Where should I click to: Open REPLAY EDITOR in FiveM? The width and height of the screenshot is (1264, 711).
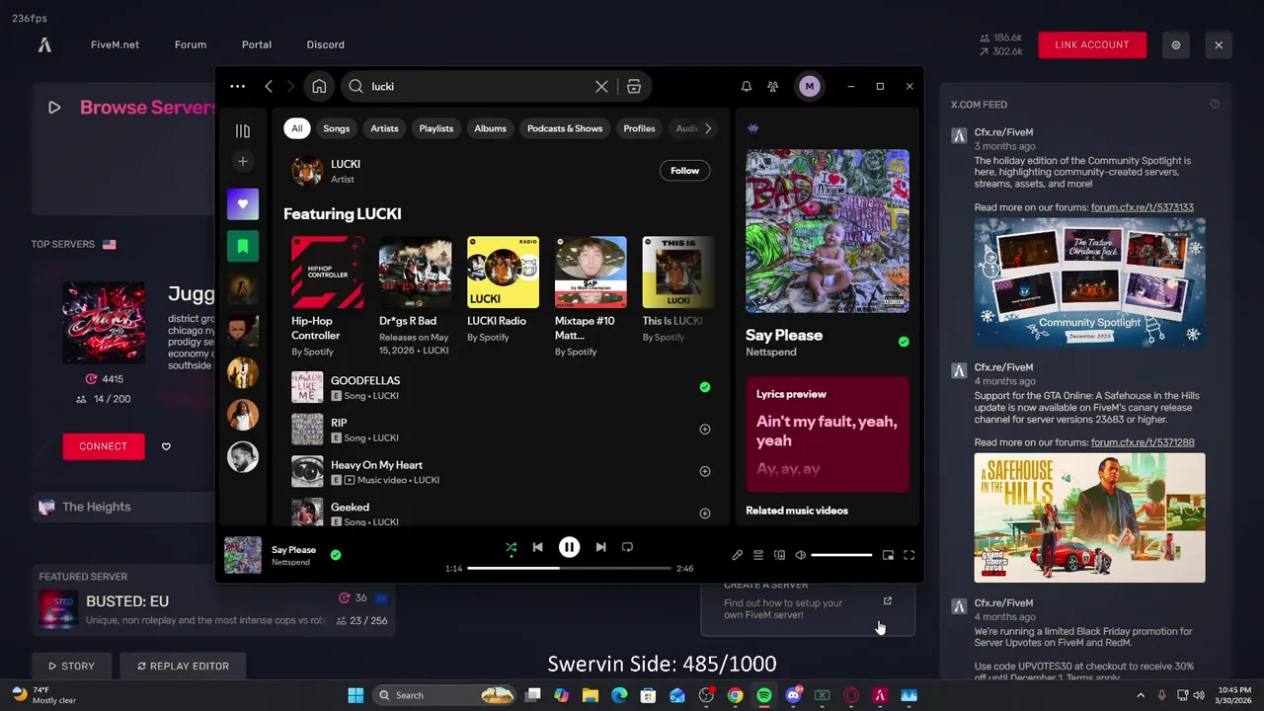pyautogui.click(x=183, y=666)
